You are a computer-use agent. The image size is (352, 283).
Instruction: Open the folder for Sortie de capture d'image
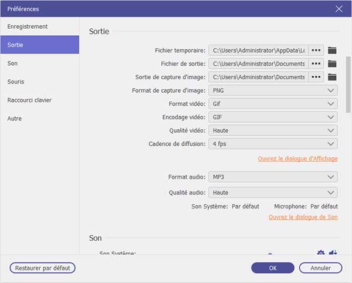click(x=333, y=77)
